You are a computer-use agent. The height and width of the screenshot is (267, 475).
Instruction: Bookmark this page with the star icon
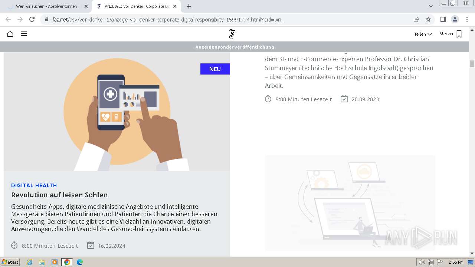[x=428, y=19]
